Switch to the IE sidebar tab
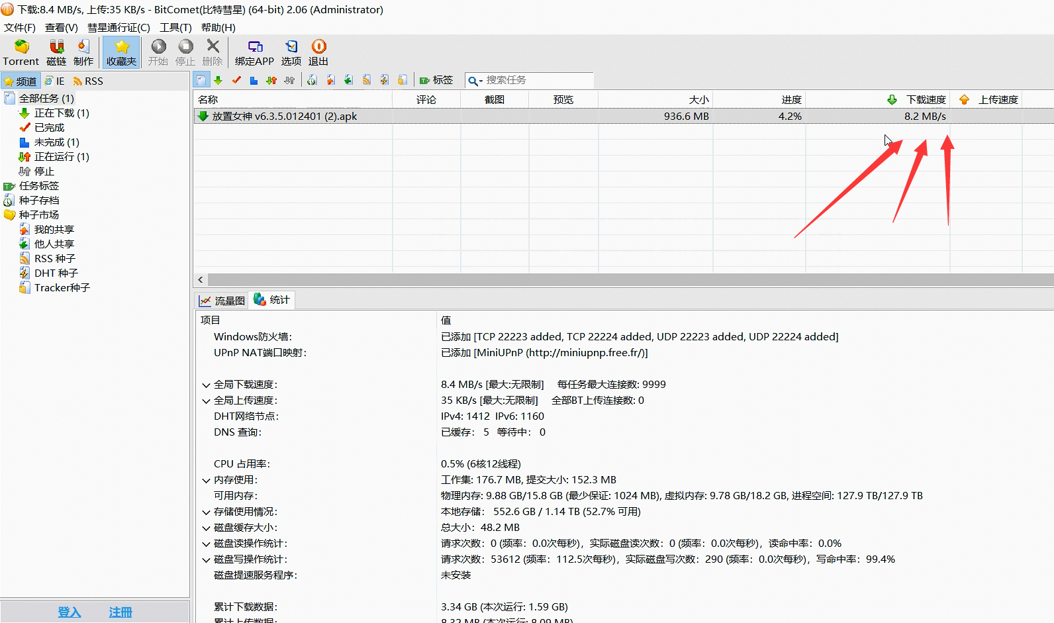Viewport: 1054px width, 623px height. pyautogui.click(x=55, y=81)
